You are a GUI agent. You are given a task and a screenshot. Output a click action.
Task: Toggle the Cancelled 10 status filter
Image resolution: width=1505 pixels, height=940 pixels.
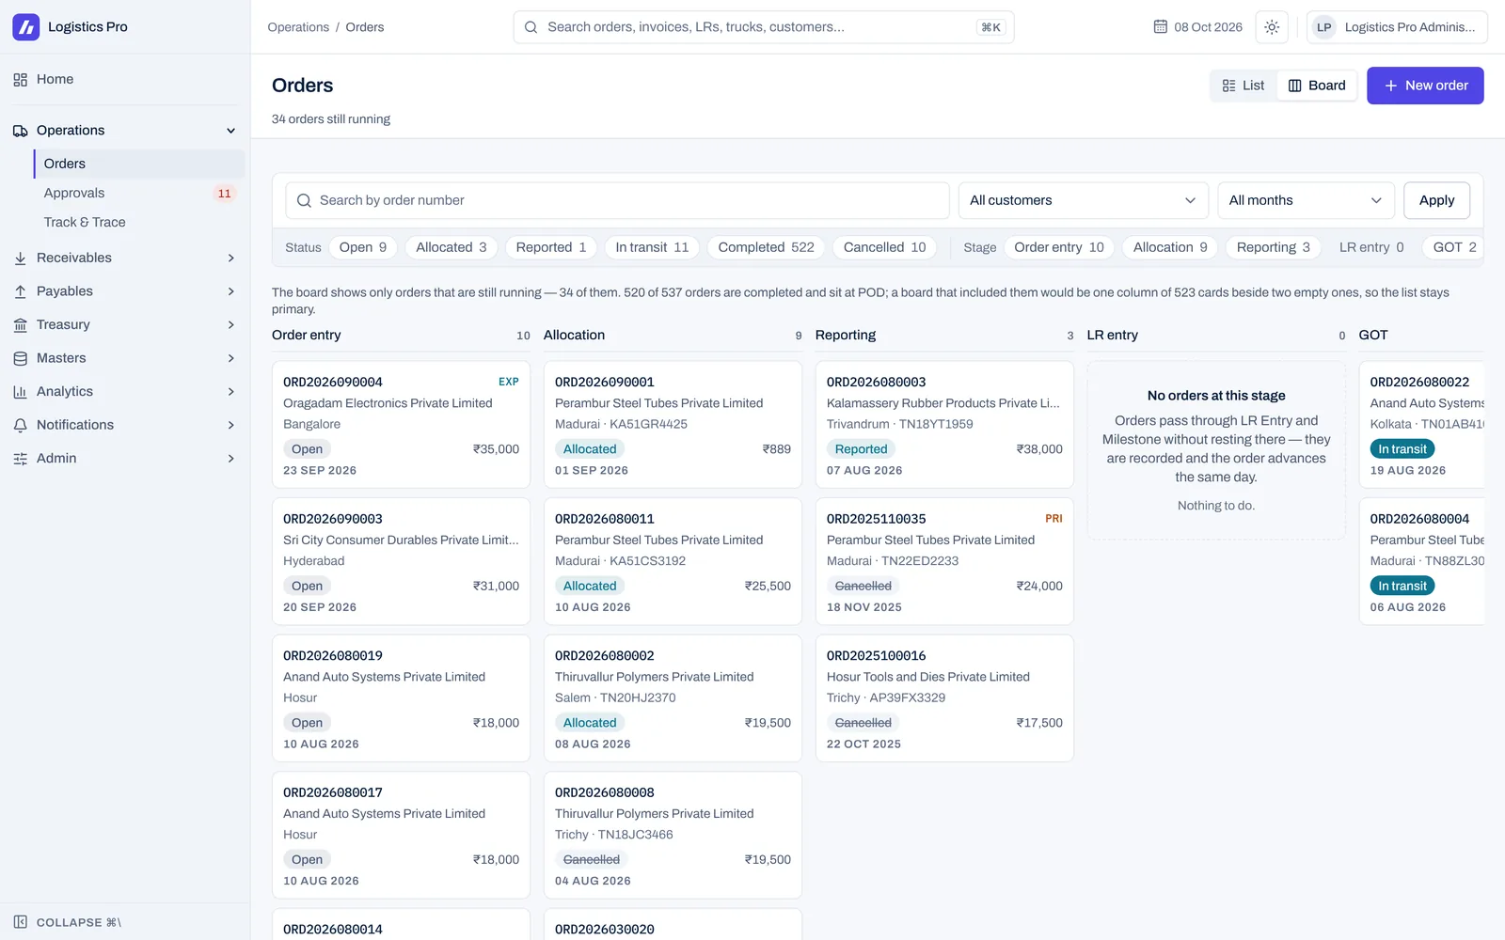885,247
